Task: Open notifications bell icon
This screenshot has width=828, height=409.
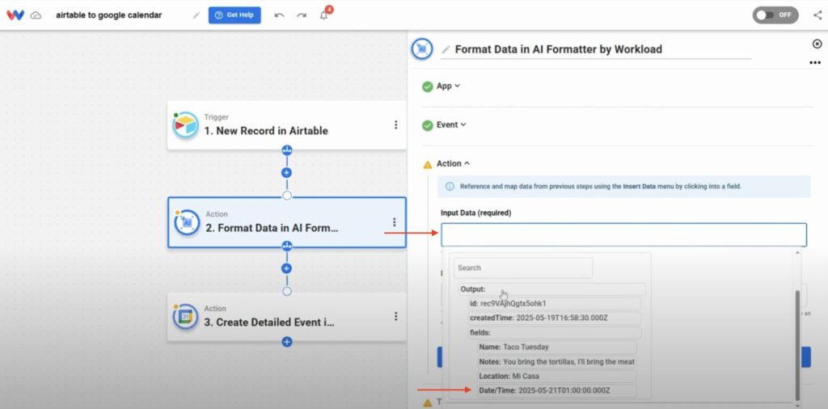Action: click(x=324, y=15)
